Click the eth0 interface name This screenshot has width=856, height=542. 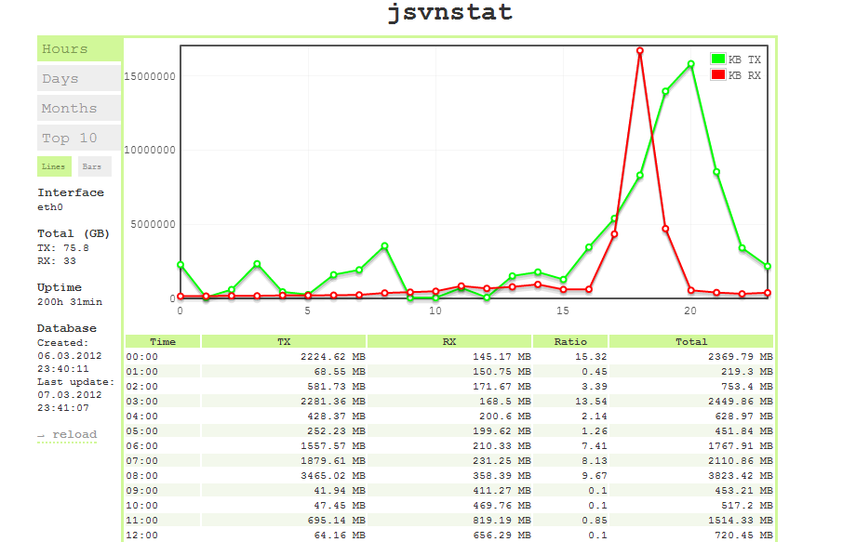point(50,207)
